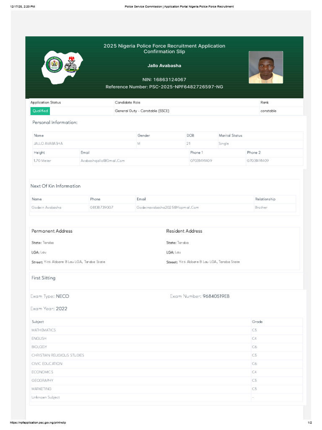Click the NIN: 16863124067 line
Image resolution: width=322 pixels, height=430 pixels.
coord(164,79)
